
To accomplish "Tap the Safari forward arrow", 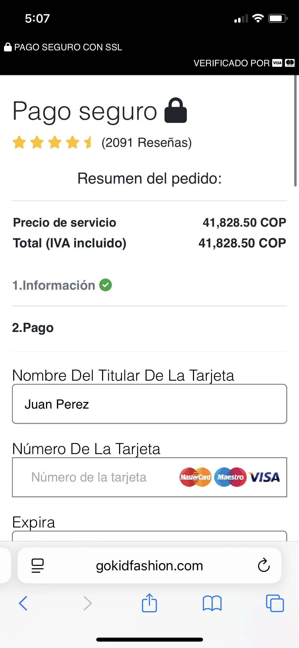I will [87, 603].
